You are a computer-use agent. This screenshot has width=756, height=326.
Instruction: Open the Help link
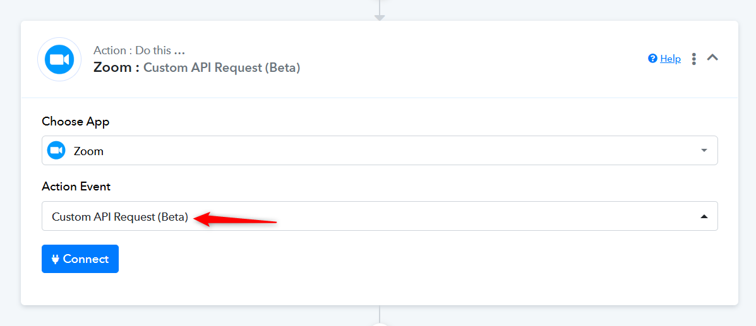(x=670, y=59)
